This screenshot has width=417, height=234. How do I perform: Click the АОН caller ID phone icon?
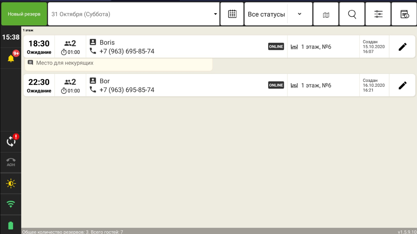click(x=11, y=162)
